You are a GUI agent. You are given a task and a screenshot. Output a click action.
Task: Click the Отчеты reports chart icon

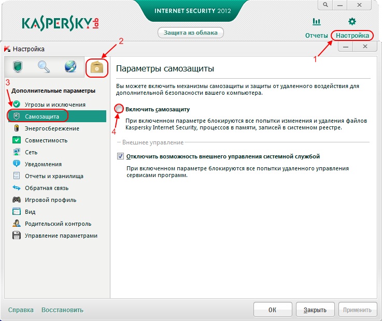[x=316, y=22]
